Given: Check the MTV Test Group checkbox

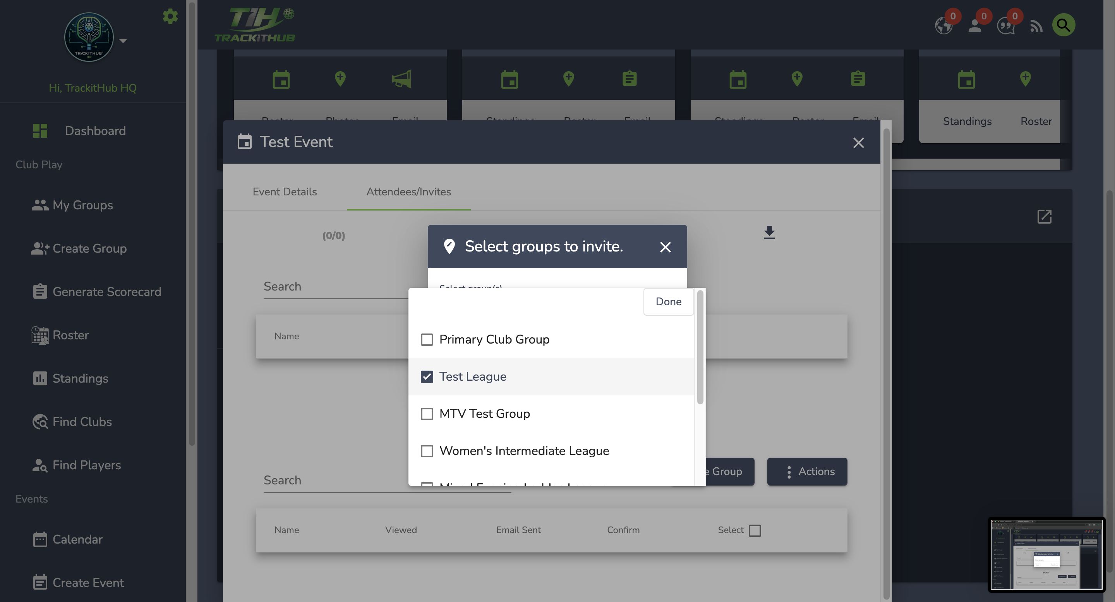Looking at the screenshot, I should point(427,414).
